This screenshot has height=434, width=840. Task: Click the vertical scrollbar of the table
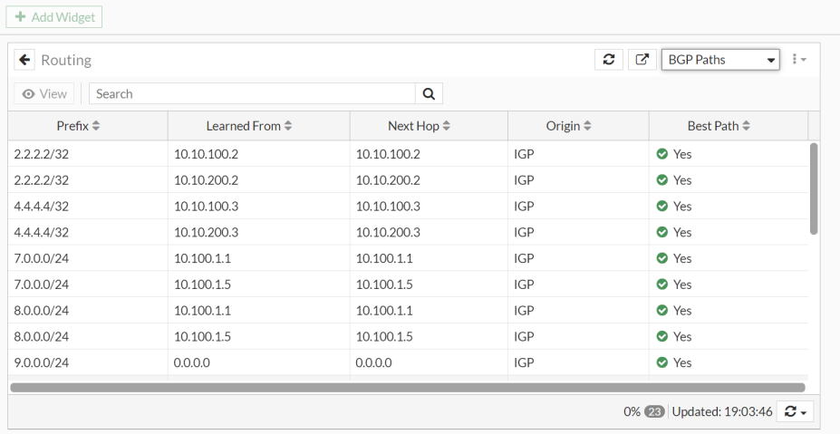click(813, 188)
